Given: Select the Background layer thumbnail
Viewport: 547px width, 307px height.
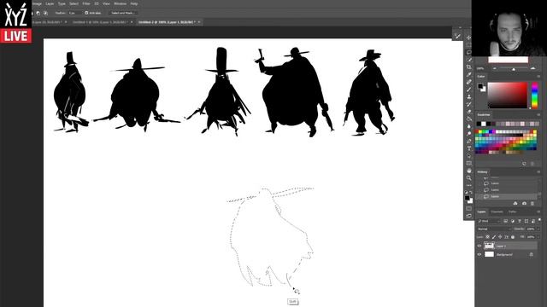Looking at the screenshot, I should click(489, 254).
